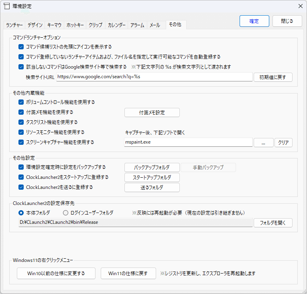Click the クリア button

(x=283, y=142)
